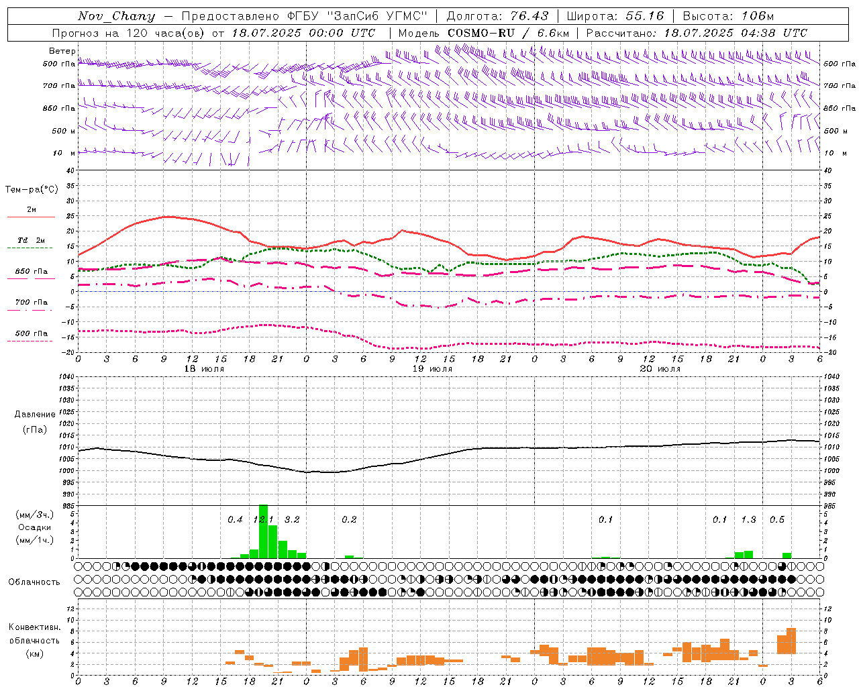Image resolution: width=859 pixels, height=687 pixels.
Task: Click the '(км)' unit label
Action: point(35,653)
